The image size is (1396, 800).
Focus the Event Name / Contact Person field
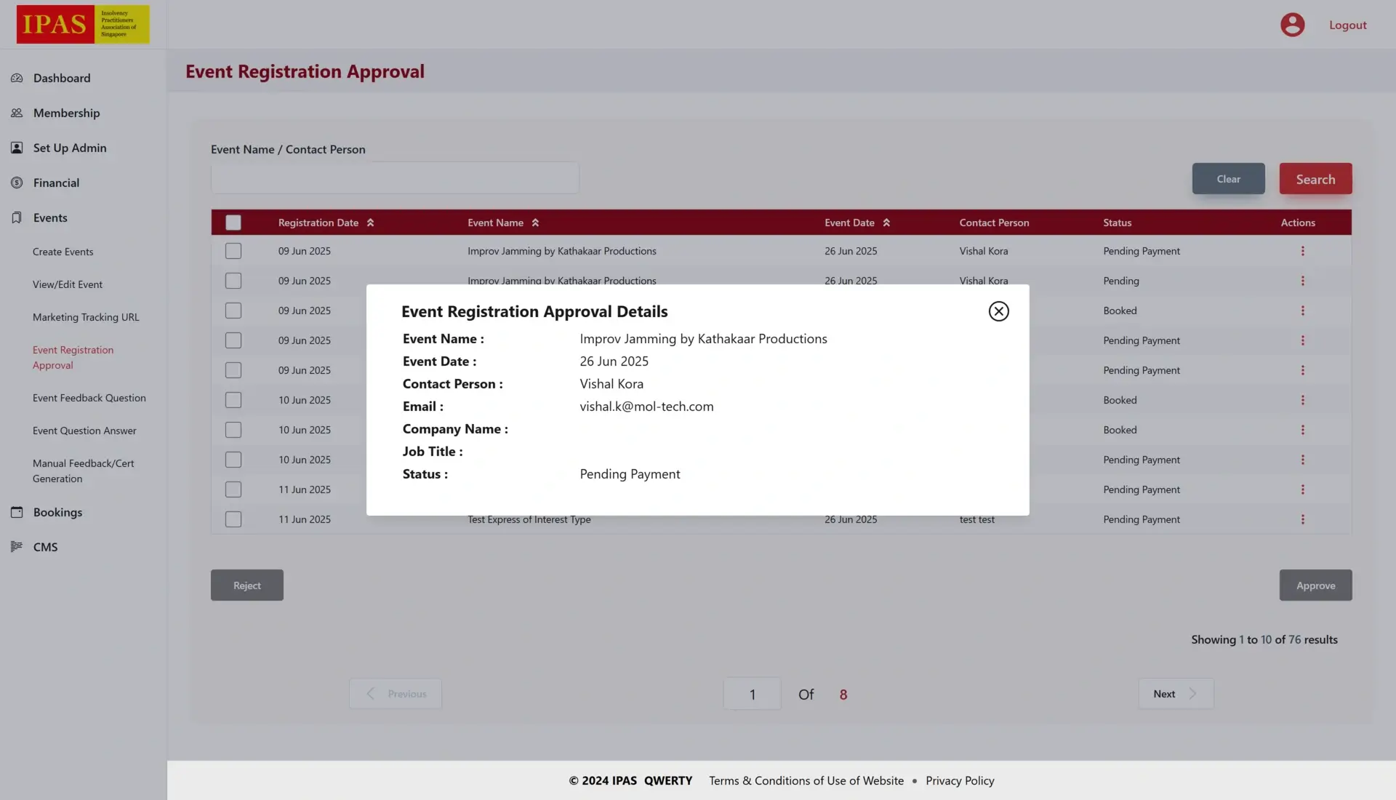[x=395, y=178]
